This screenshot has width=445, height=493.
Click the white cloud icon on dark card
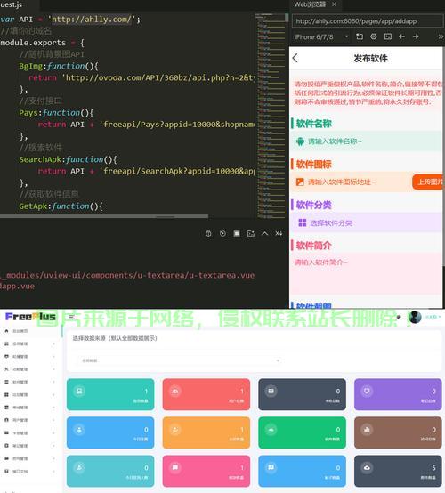(x=367, y=468)
